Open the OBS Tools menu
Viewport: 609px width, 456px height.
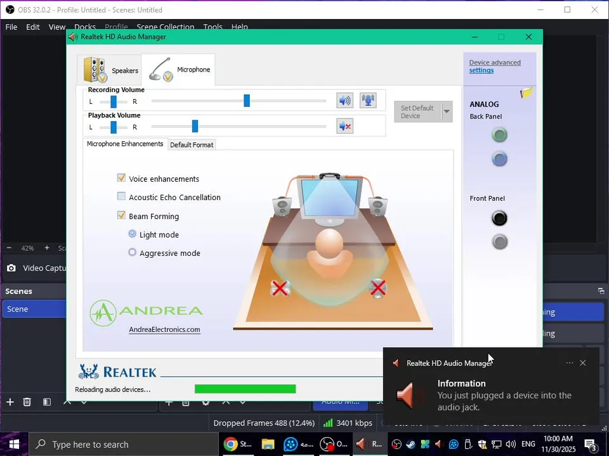(x=213, y=27)
